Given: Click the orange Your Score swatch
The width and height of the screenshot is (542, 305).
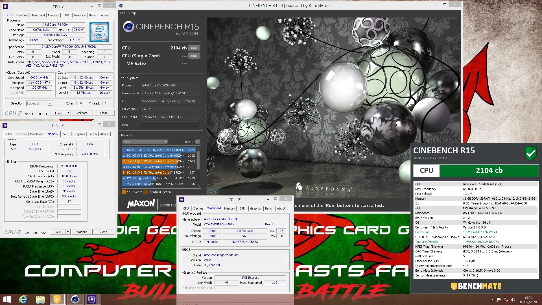Looking at the screenshot, I should coord(124,192).
